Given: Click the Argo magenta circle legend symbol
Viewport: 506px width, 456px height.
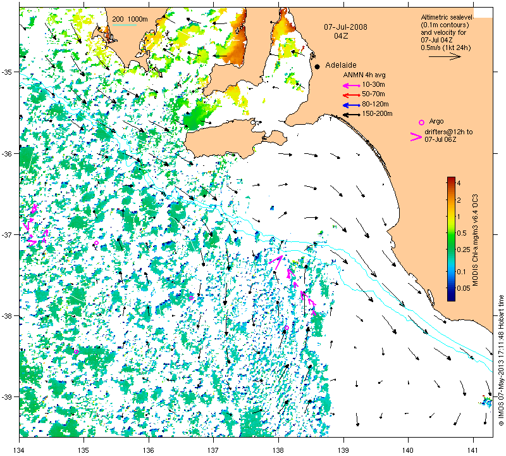Looking at the screenshot, I should pyautogui.click(x=421, y=122).
